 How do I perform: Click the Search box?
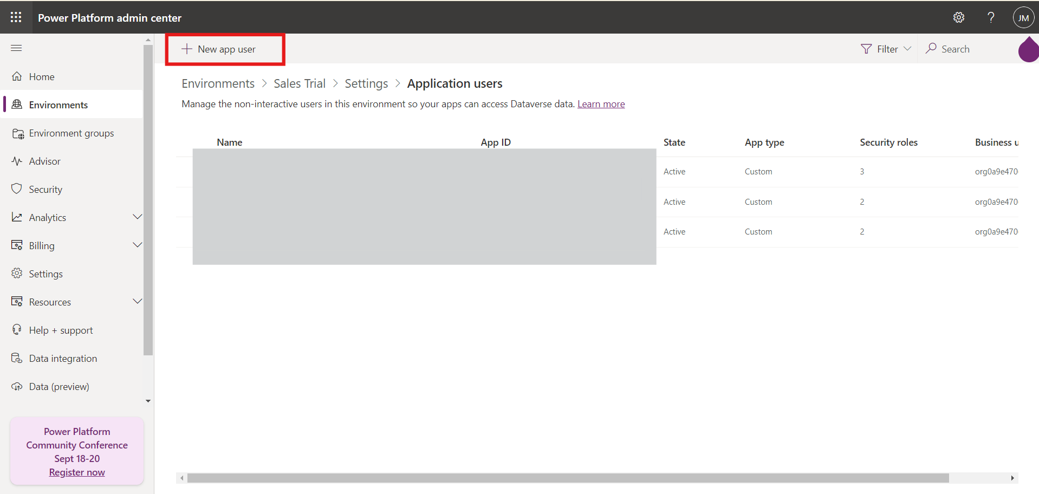tap(955, 49)
